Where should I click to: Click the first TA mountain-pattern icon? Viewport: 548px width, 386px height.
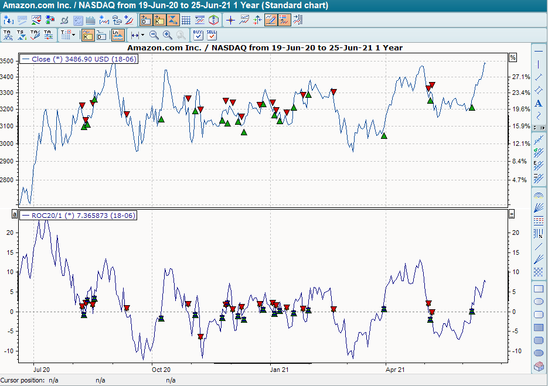click(8, 34)
